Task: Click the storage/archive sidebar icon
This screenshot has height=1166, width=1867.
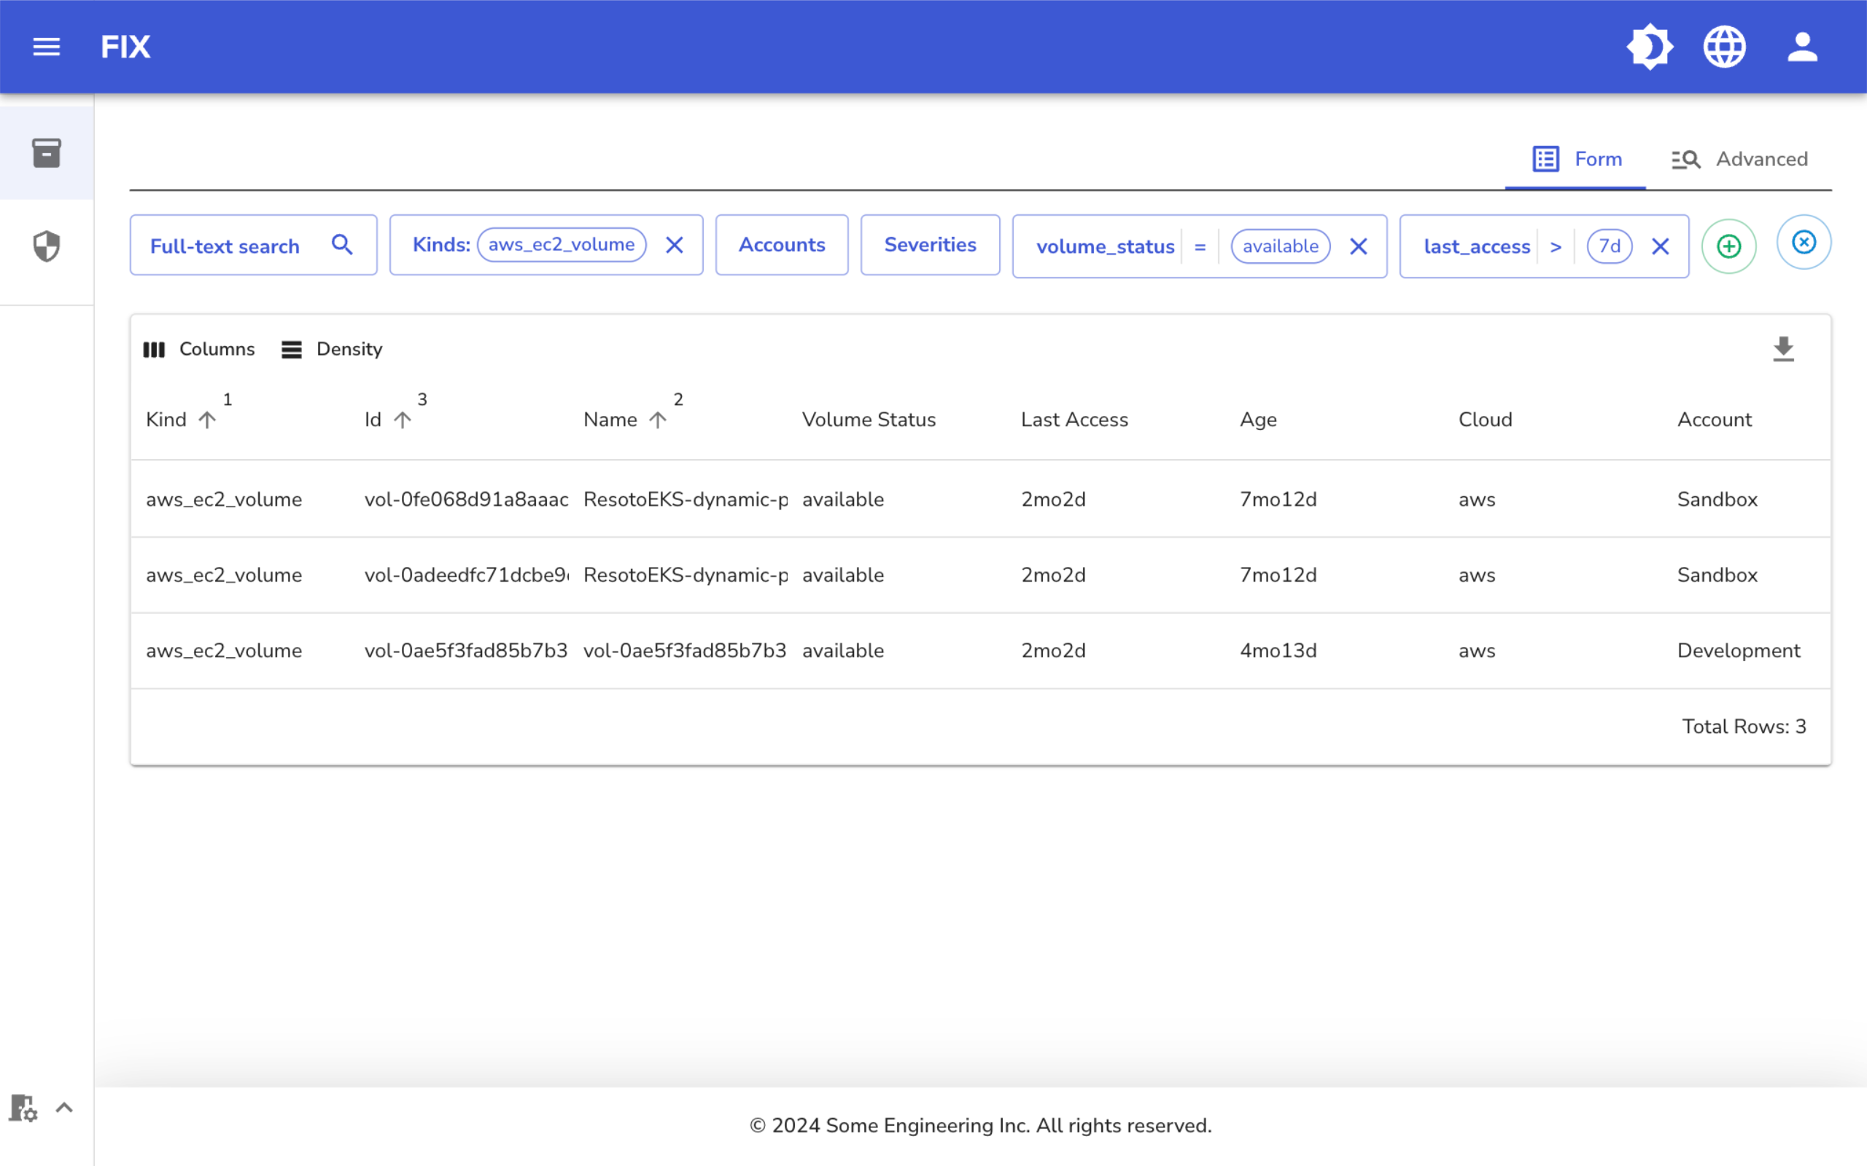Action: pos(47,152)
